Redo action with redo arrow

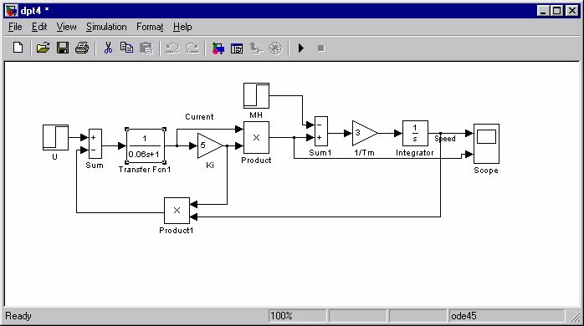[x=192, y=48]
